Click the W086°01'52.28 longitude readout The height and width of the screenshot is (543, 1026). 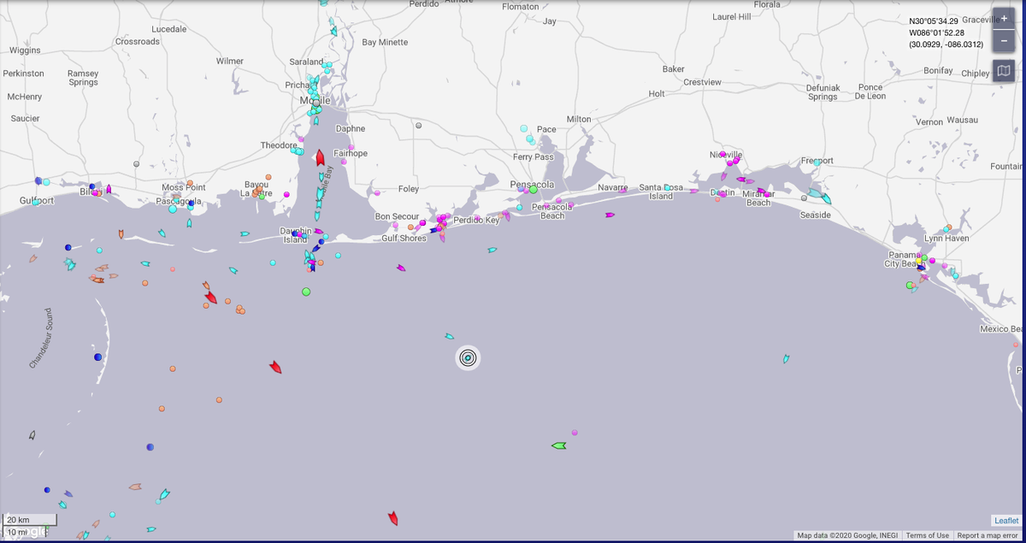[x=937, y=32]
